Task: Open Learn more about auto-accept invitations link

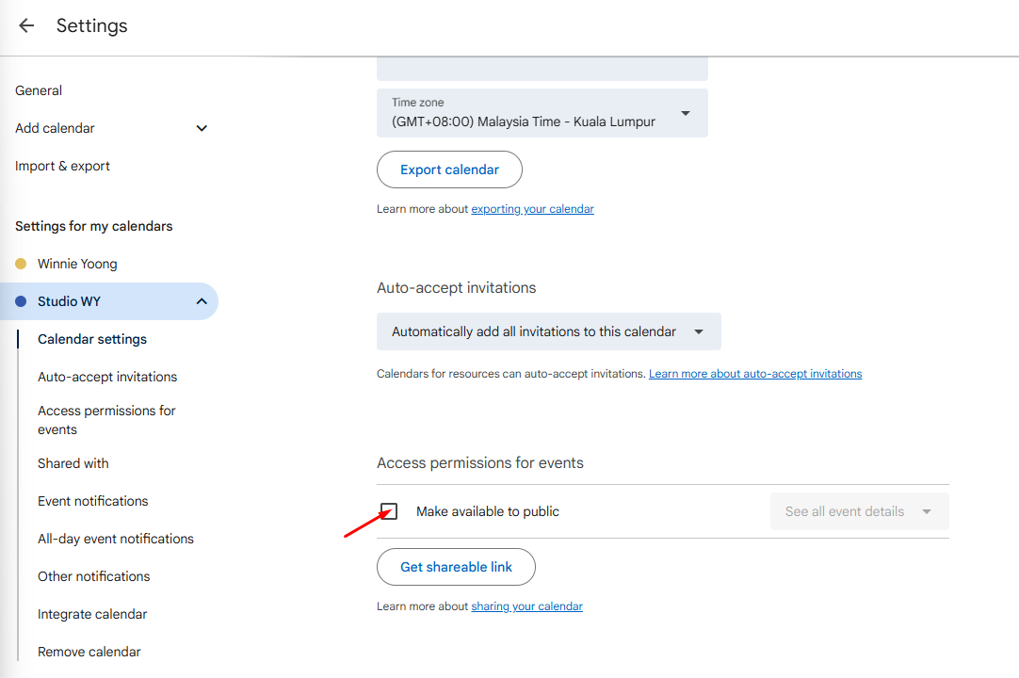Action: [x=755, y=374]
